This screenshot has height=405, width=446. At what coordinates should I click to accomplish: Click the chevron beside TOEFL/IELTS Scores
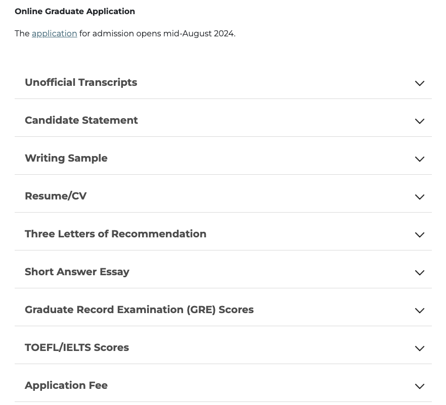pos(420,348)
